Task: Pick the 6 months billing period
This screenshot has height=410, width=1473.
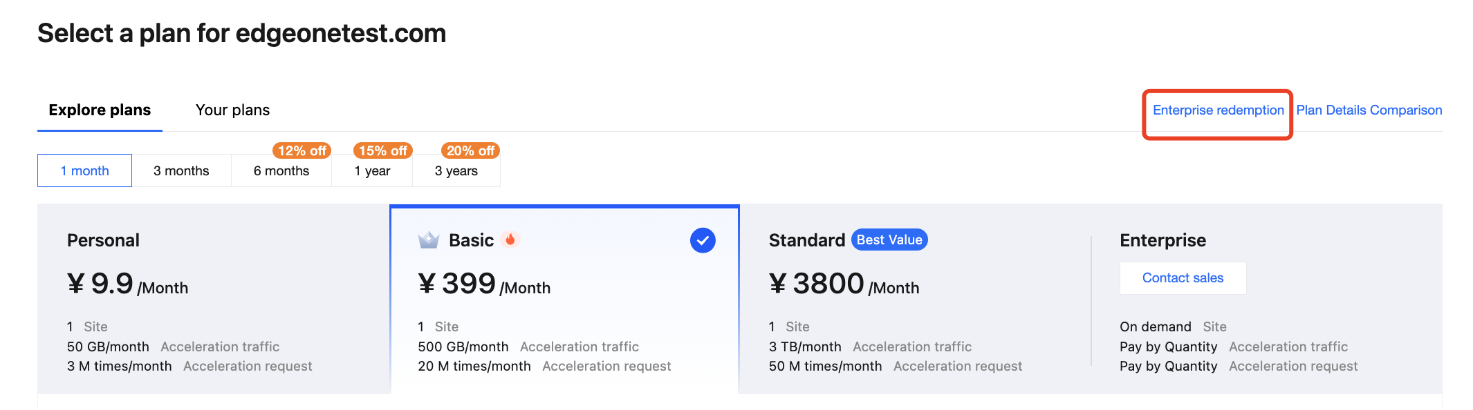Action: [281, 170]
